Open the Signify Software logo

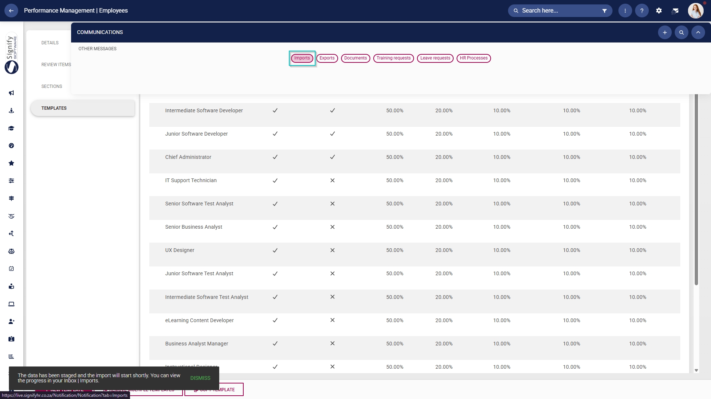pos(11,54)
